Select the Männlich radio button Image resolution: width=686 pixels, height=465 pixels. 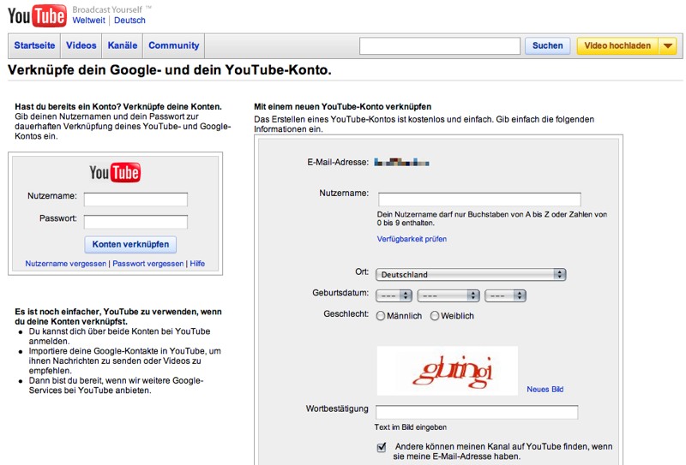coord(382,316)
